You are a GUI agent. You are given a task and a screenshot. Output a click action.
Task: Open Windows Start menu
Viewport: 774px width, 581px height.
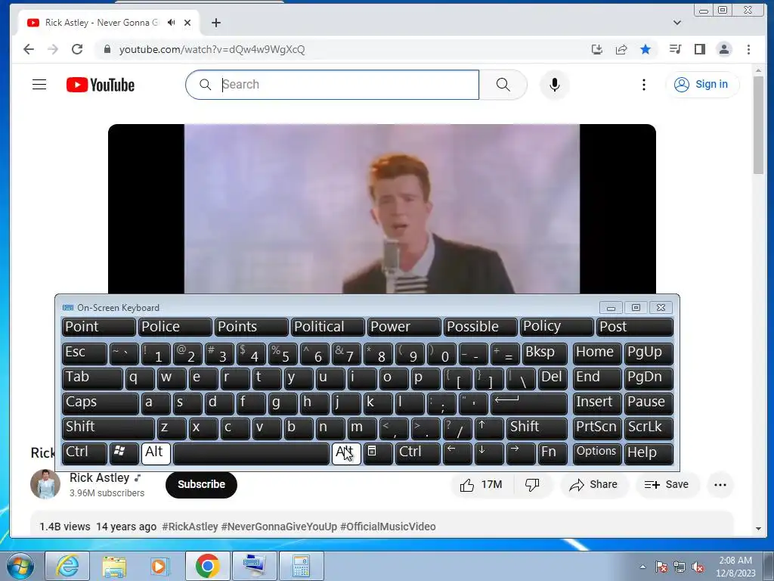click(20, 566)
